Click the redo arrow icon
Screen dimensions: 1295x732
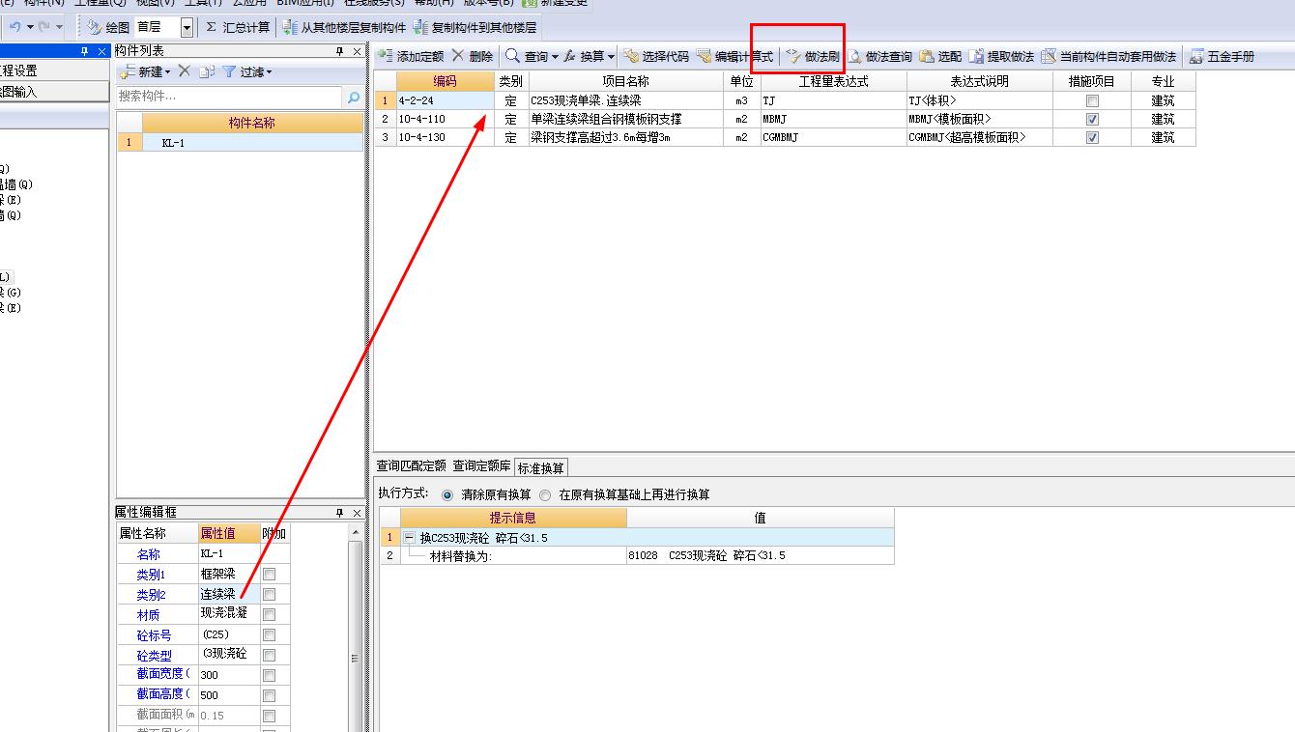[x=43, y=27]
